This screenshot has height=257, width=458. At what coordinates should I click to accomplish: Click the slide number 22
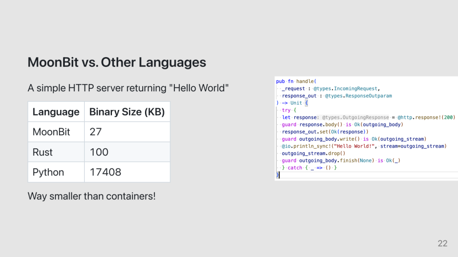pyautogui.click(x=442, y=243)
